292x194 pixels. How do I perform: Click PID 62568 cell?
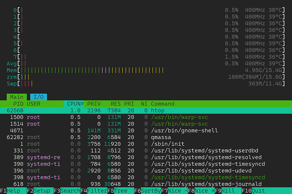click(15, 110)
